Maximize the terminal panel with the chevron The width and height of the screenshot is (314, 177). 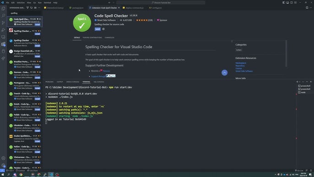click(307, 82)
